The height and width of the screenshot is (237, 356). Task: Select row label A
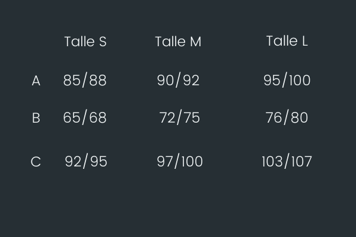pos(36,81)
